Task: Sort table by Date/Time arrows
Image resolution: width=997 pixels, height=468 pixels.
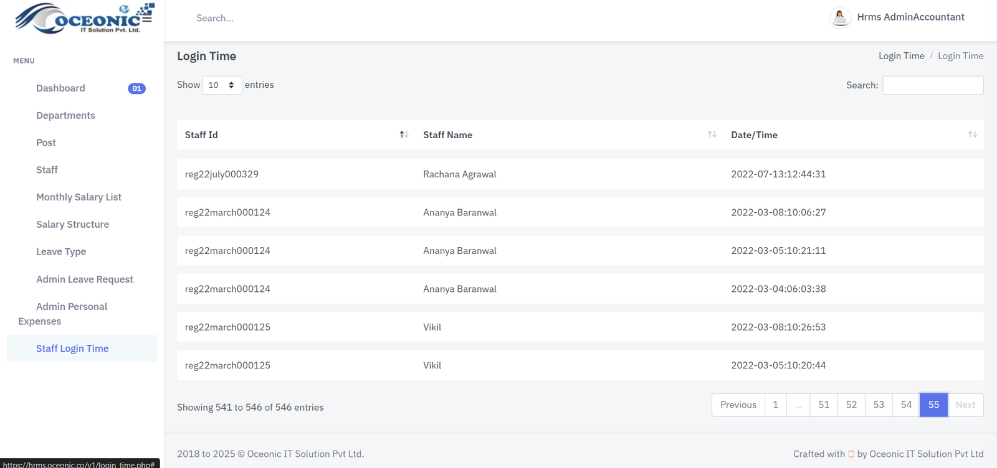Action: [x=972, y=134]
